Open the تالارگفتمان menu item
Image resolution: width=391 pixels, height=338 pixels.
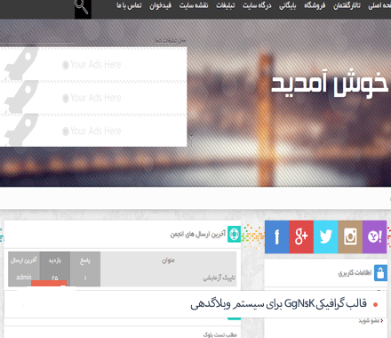pos(347,6)
